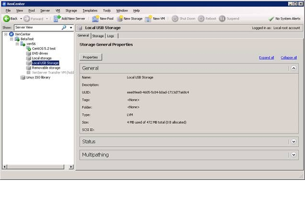Click the tree scrollbar left arrow
The height and width of the screenshot is (220, 305).
coord(5,167)
